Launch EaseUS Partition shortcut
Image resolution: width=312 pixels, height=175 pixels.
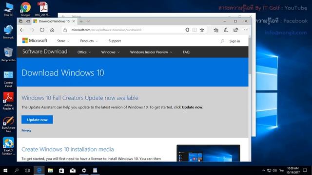click(x=8, y=146)
